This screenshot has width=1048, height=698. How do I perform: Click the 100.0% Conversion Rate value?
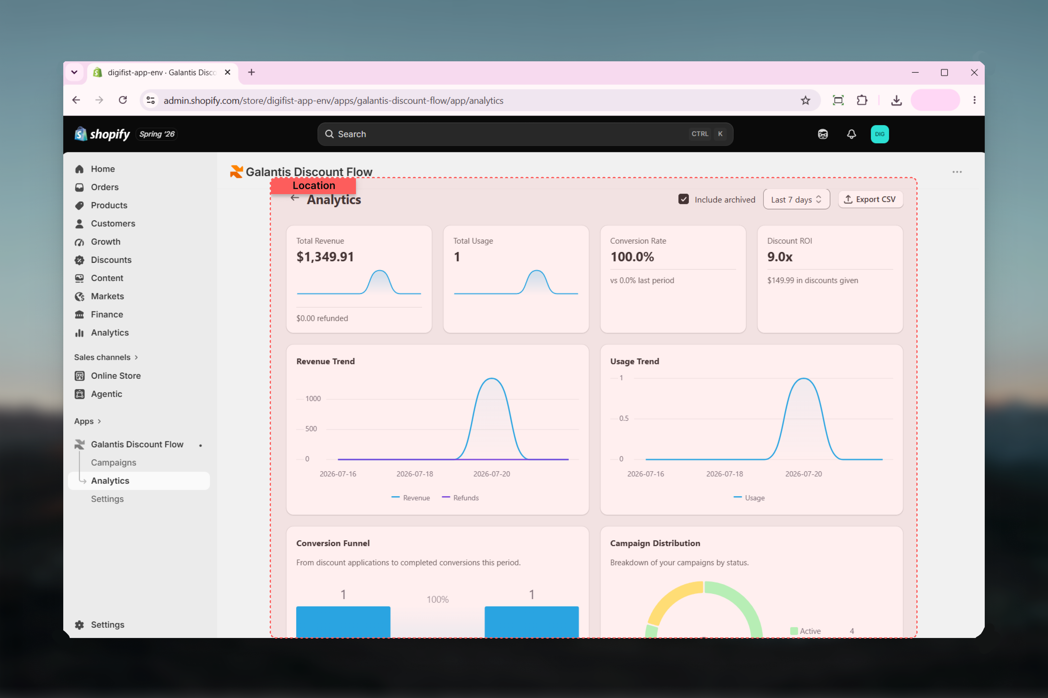(632, 257)
